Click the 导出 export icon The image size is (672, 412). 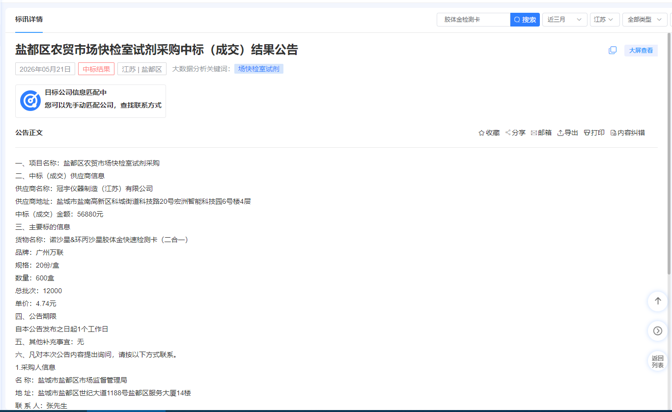point(560,133)
